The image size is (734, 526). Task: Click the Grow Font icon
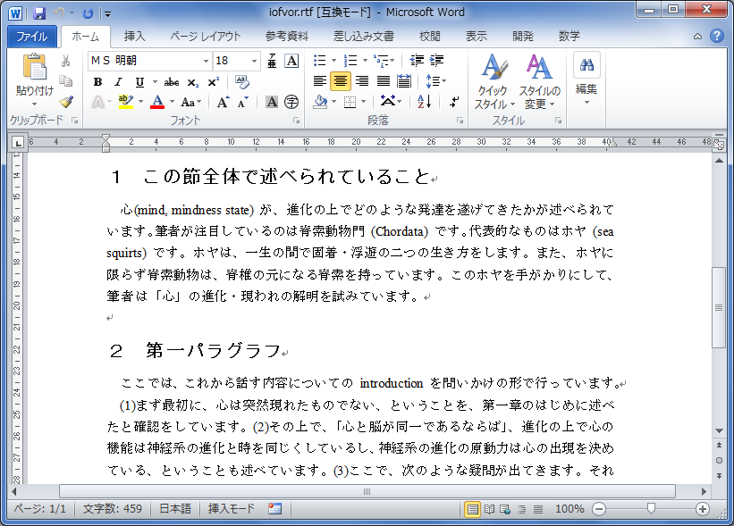tap(224, 102)
